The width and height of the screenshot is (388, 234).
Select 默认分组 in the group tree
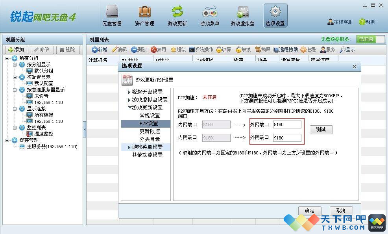tap(44, 71)
